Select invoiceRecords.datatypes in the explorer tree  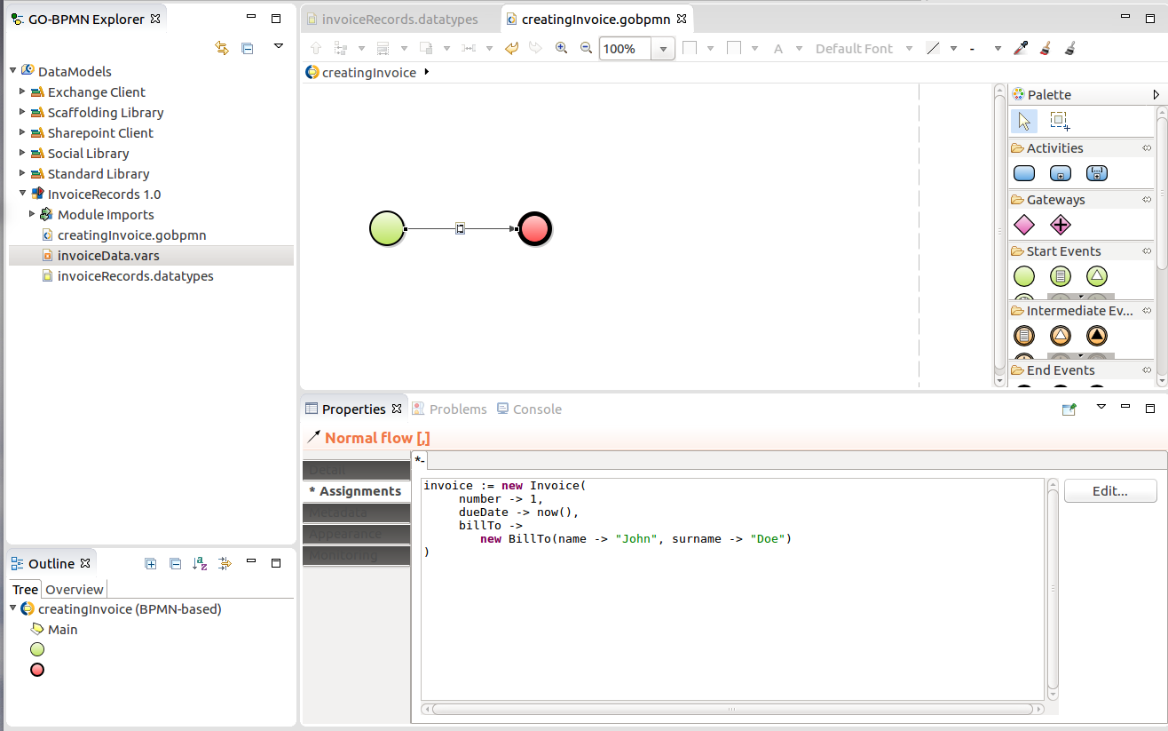coord(135,275)
